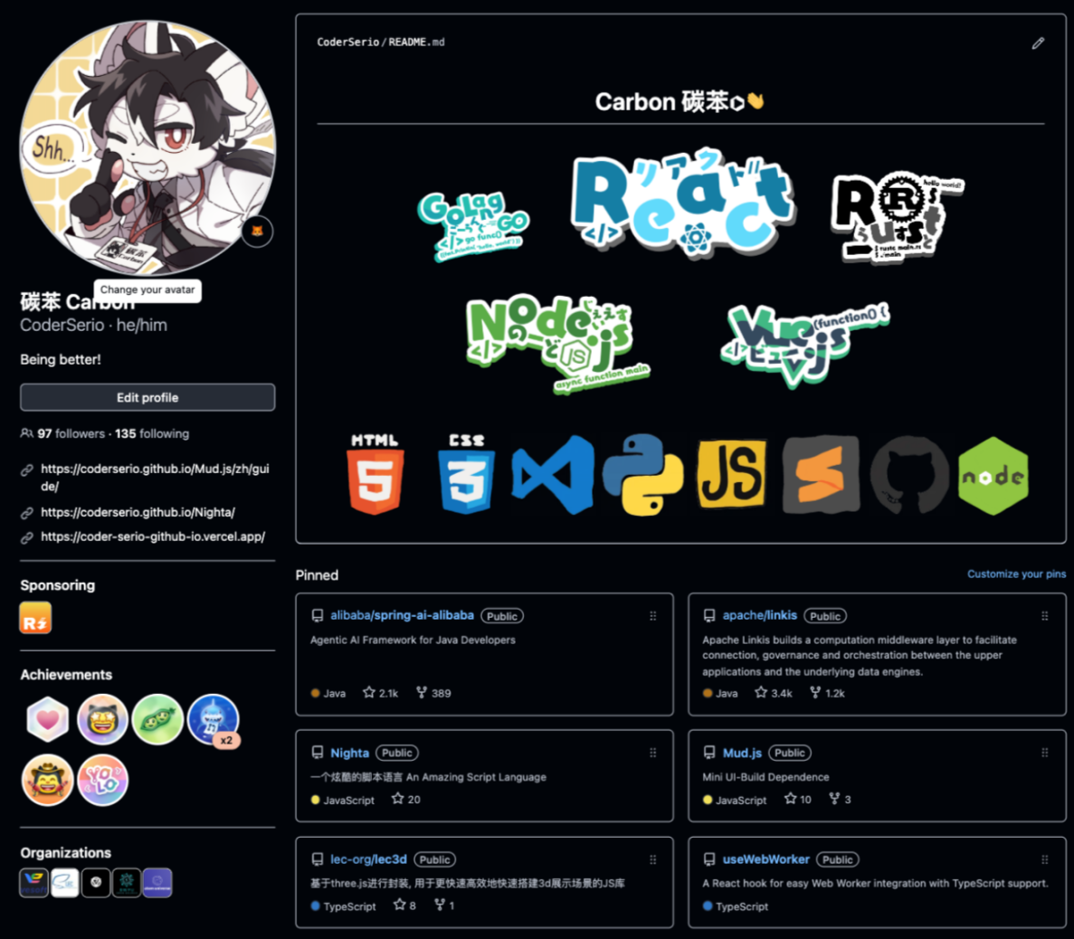This screenshot has height=939, width=1074.
Task: Click the Pair Extraordinaire peas badge
Action: [157, 720]
